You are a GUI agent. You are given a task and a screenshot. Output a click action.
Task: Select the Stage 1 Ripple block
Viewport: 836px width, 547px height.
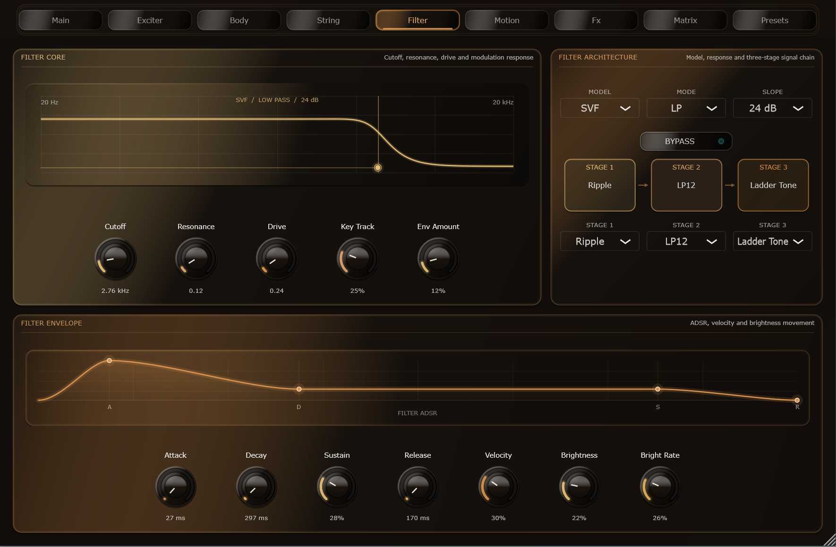pos(600,185)
